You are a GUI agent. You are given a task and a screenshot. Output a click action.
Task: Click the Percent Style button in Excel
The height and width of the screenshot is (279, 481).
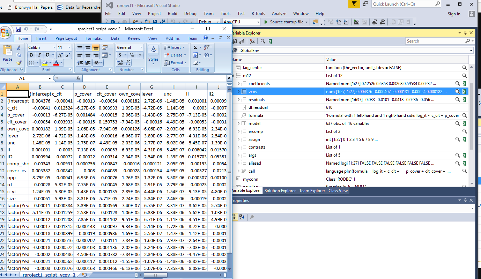[132, 55]
